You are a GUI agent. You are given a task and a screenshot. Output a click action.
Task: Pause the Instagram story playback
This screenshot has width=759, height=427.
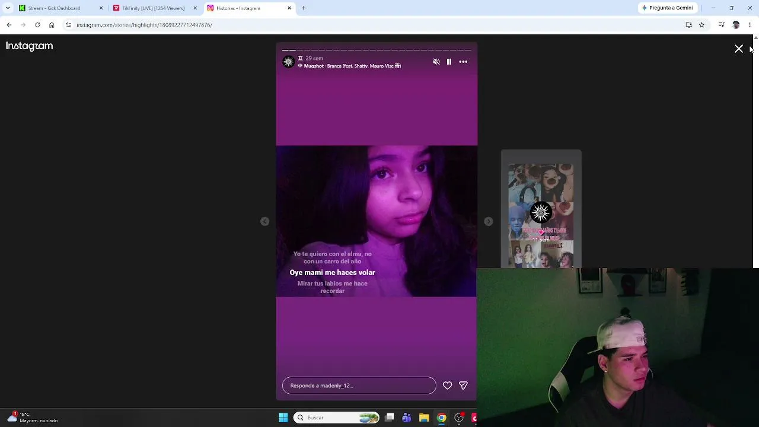(x=449, y=62)
